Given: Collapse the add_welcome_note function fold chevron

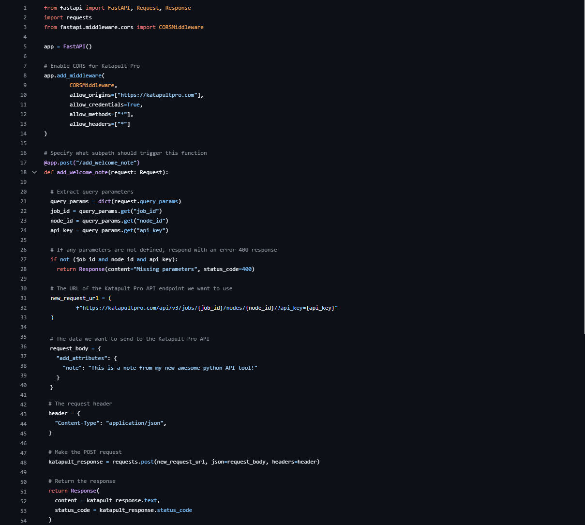Looking at the screenshot, I should coord(34,172).
